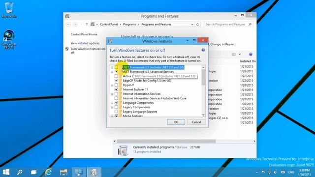Toggle .NET Framework 4.5 Advanced Services checkbox
The image size is (315, 177).
[116, 72]
